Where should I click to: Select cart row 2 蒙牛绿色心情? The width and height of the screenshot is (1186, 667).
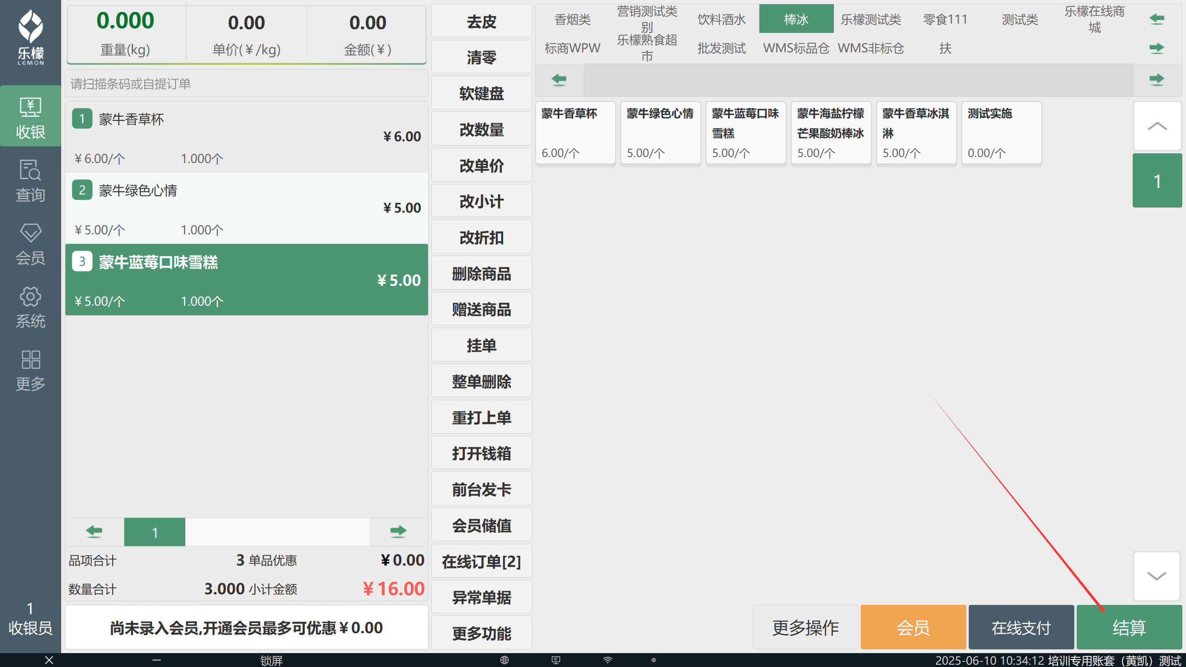246,208
